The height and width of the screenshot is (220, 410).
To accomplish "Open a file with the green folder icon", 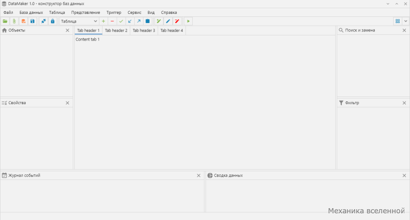I will [x=5, y=21].
